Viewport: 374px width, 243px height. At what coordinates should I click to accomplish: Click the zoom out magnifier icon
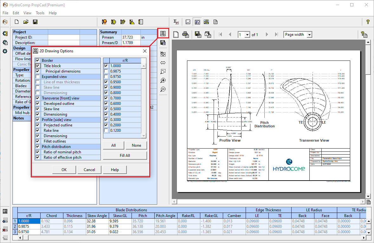(163, 89)
